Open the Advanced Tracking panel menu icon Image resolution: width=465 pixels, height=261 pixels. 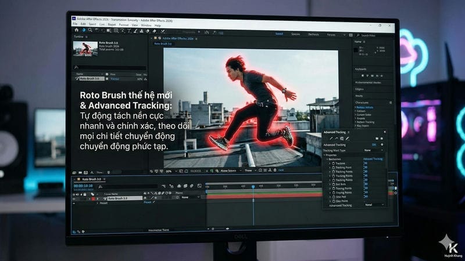[348, 132]
